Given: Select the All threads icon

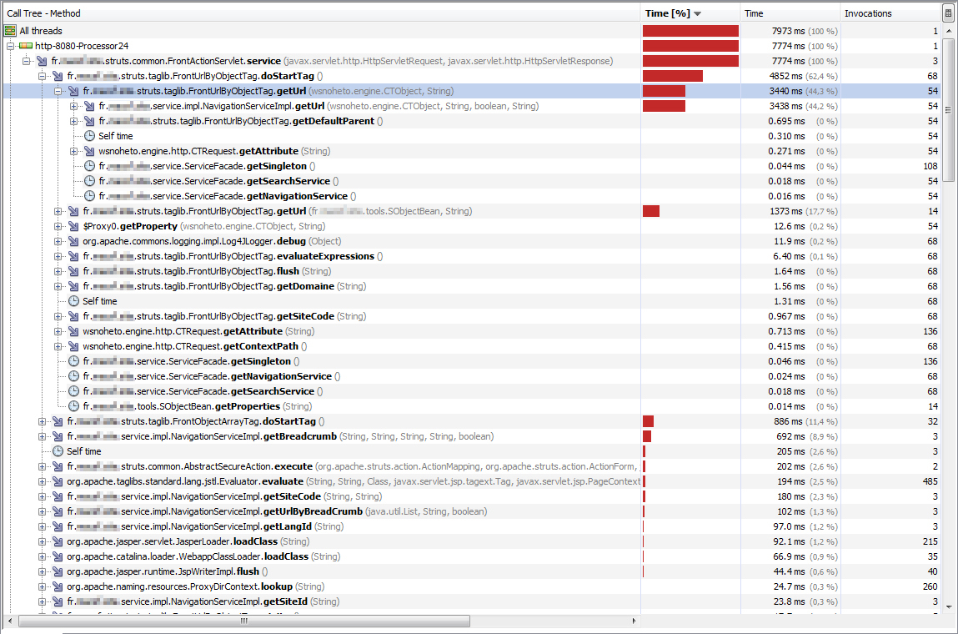Looking at the screenshot, I should (x=9, y=30).
